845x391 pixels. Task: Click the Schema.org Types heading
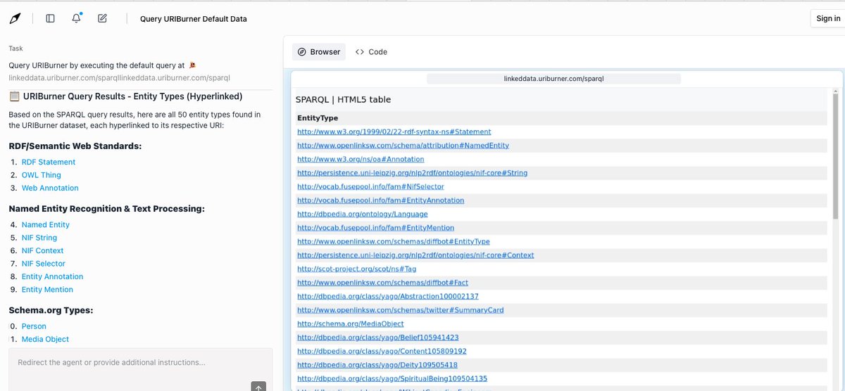coord(51,310)
